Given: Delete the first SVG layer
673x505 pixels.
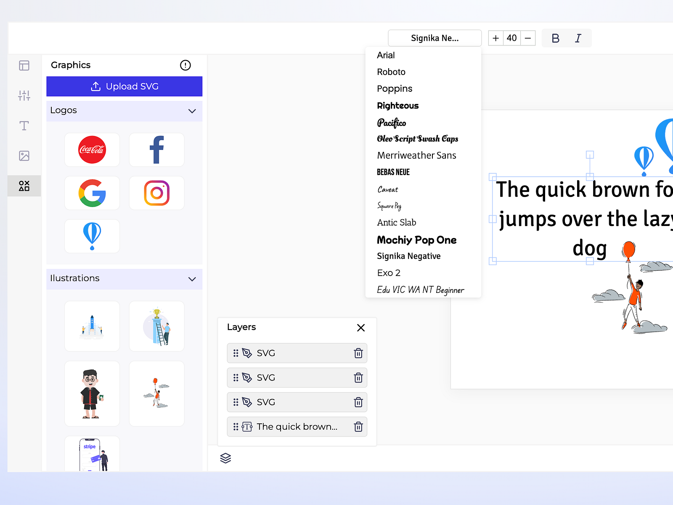Looking at the screenshot, I should pos(358,353).
